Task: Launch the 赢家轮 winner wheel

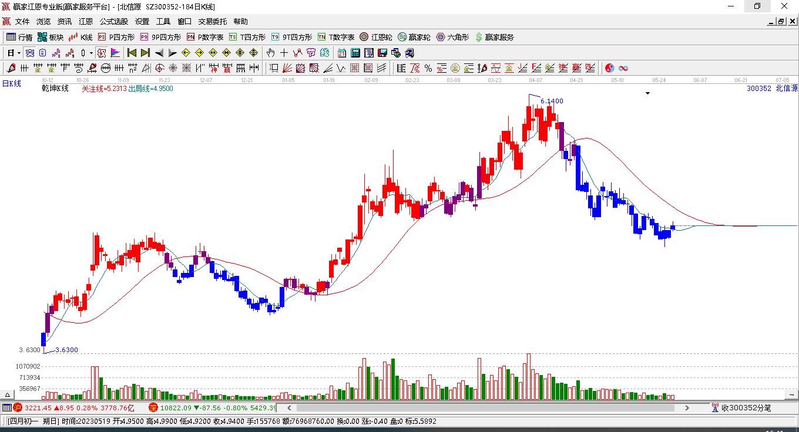Action: [x=414, y=37]
